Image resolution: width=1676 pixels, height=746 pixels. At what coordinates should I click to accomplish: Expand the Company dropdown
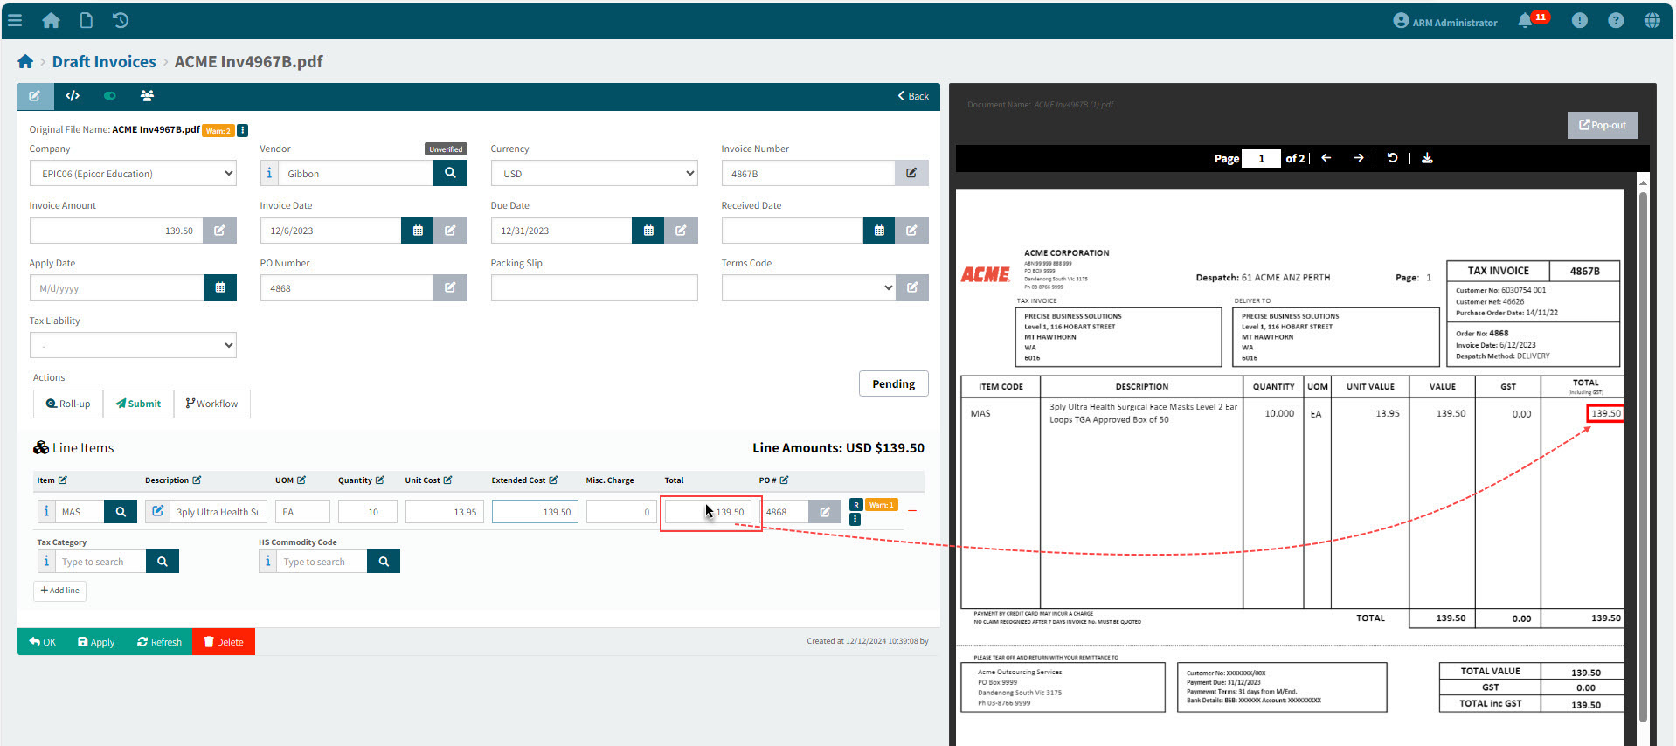click(x=133, y=173)
